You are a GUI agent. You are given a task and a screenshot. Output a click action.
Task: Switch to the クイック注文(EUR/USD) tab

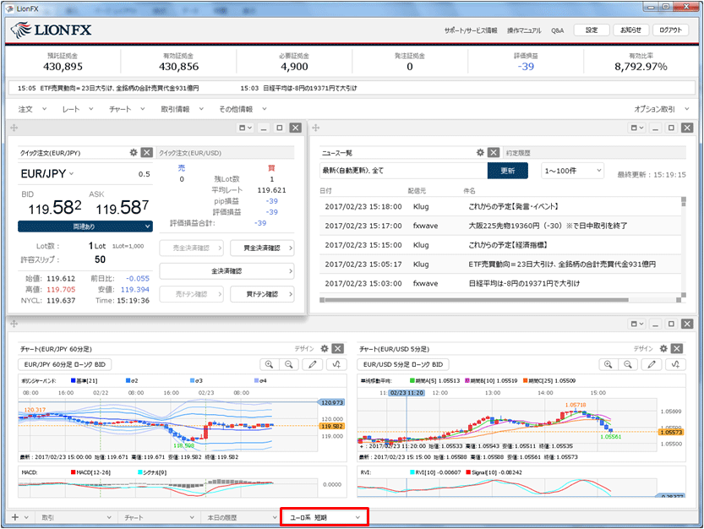point(226,153)
